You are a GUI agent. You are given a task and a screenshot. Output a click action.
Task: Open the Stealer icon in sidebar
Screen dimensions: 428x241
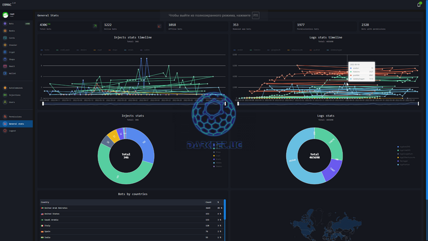point(5,45)
